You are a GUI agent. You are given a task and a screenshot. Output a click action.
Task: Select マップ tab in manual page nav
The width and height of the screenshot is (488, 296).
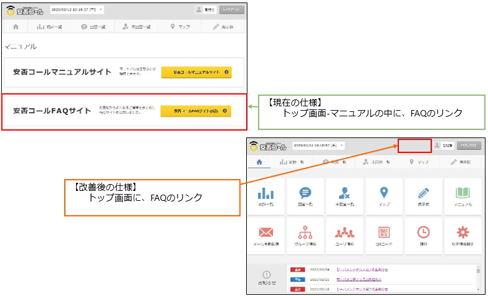tap(180, 27)
